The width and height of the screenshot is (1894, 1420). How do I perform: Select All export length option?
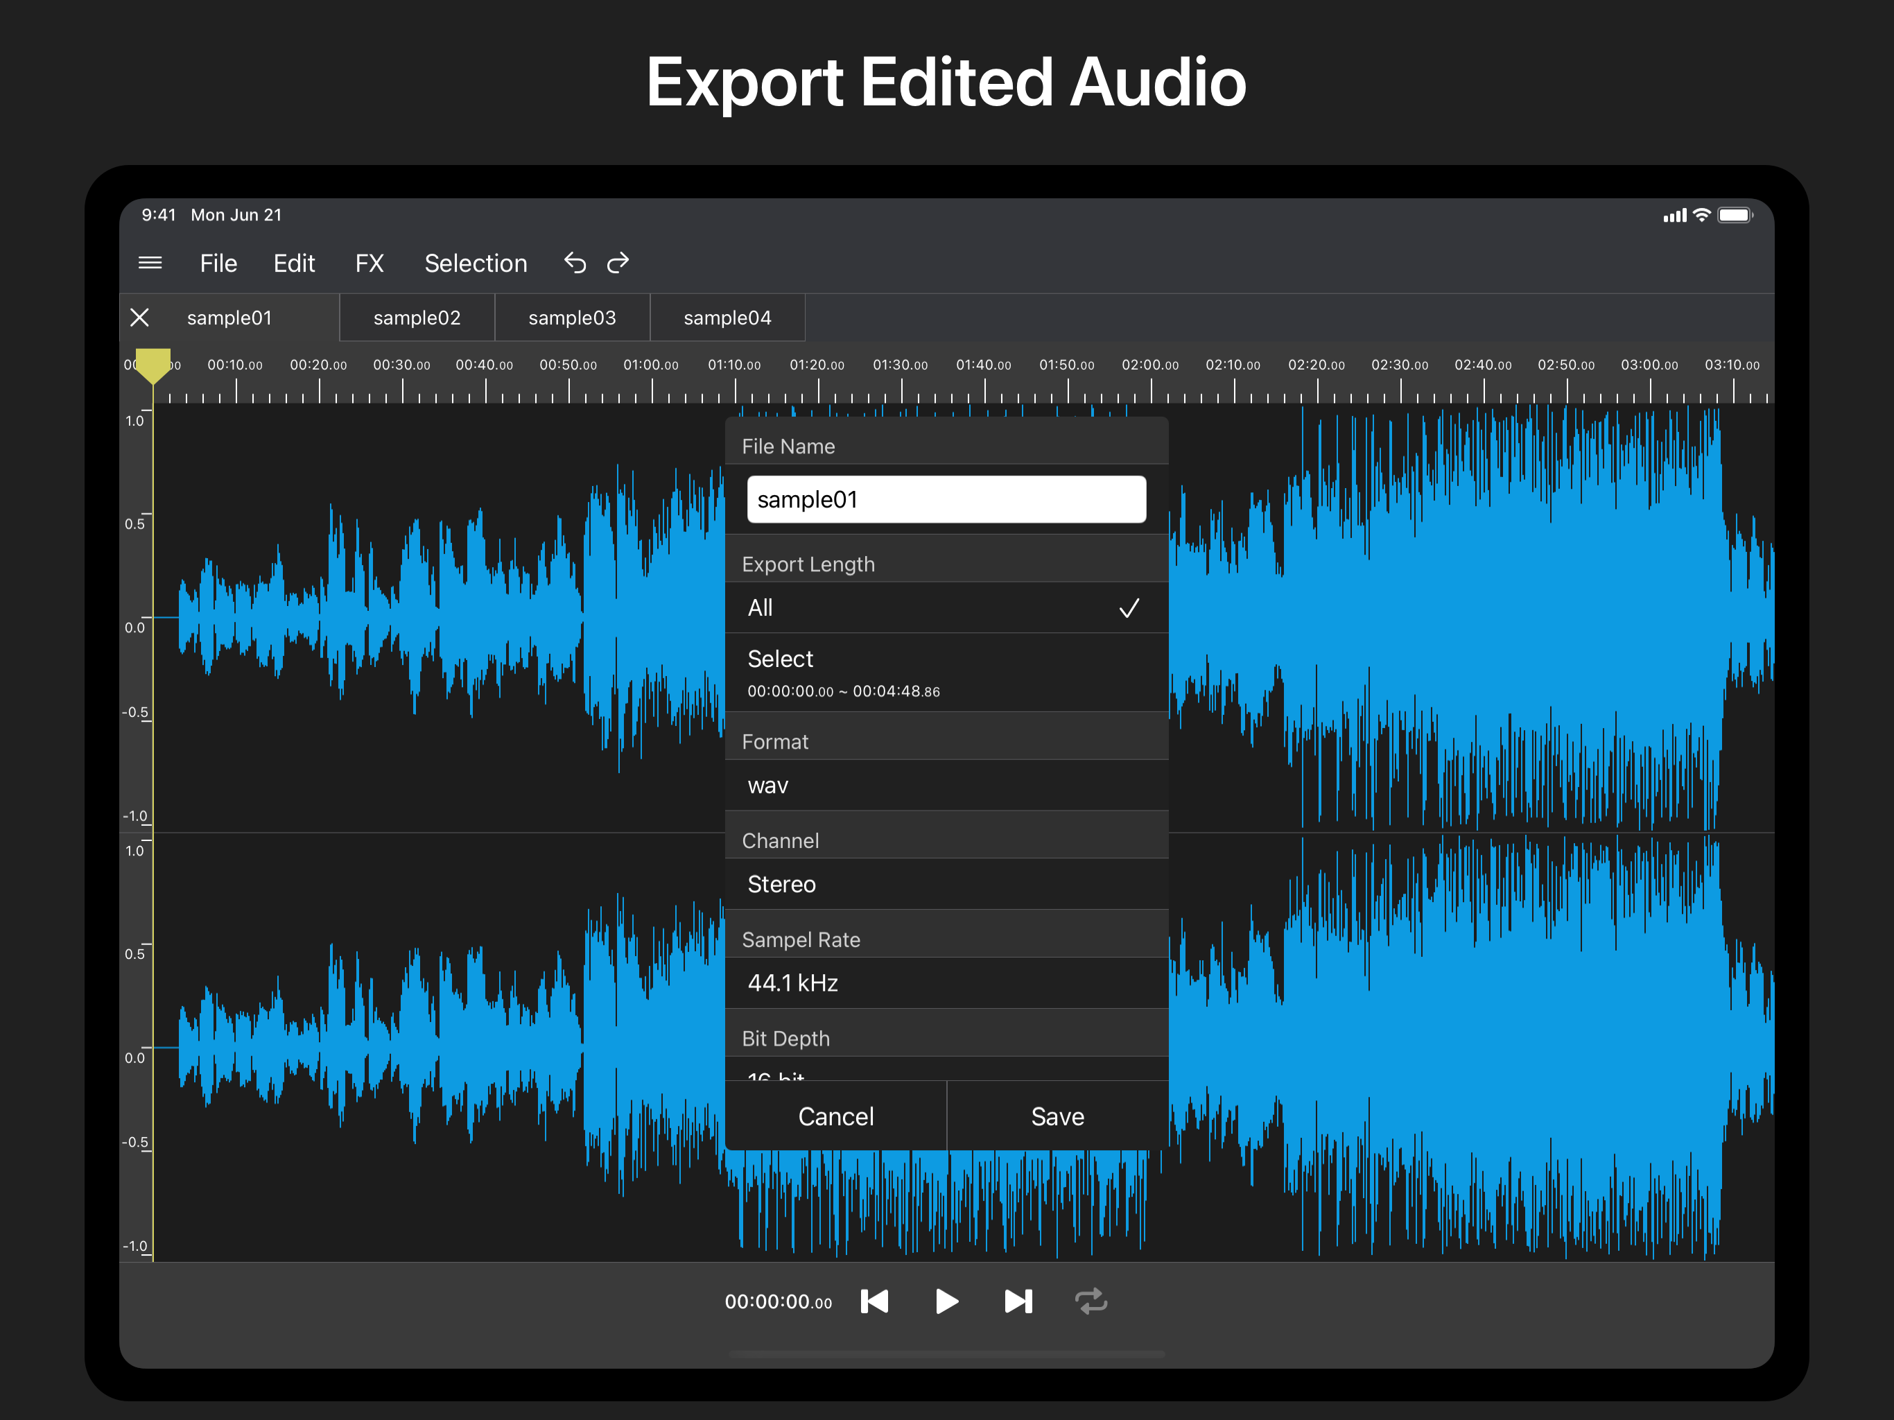coord(946,608)
